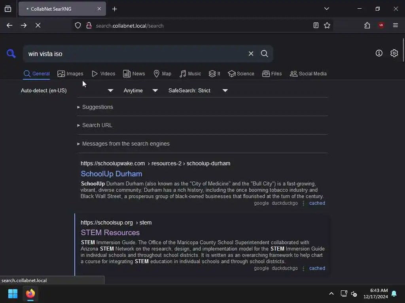The image size is (405, 303).
Task: Open Auto-detect (en-US) language dropdown
Action: pos(67,90)
